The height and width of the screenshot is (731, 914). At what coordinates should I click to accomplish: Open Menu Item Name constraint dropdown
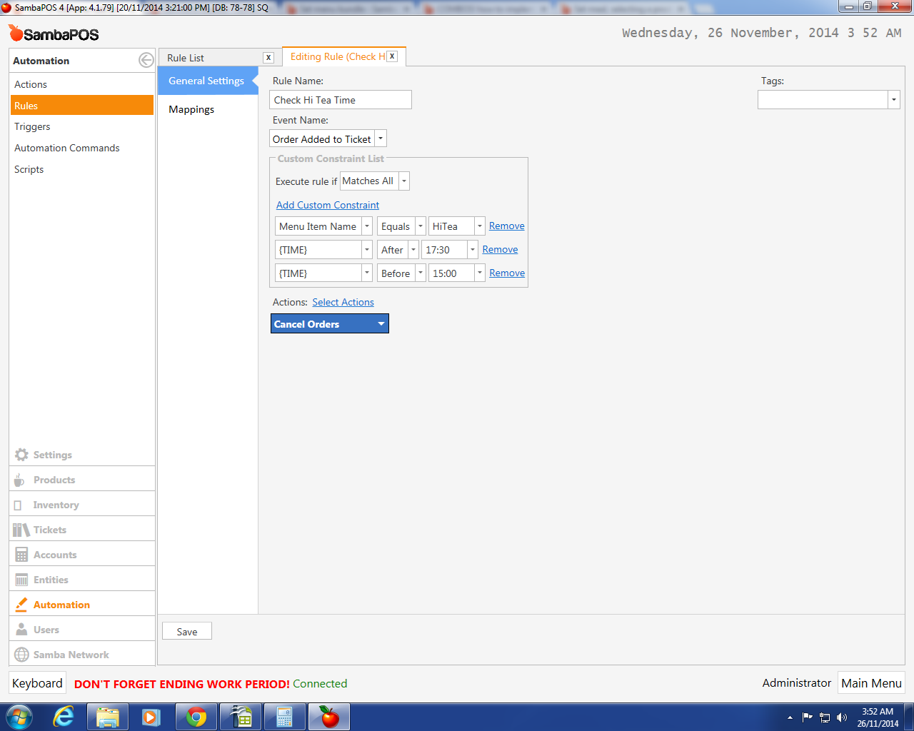[x=367, y=226]
